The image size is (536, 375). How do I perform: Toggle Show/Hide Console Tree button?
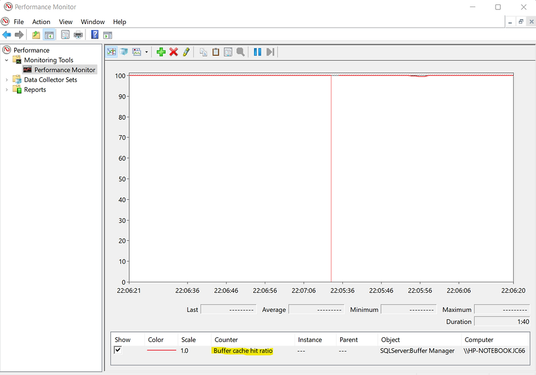[x=49, y=34]
